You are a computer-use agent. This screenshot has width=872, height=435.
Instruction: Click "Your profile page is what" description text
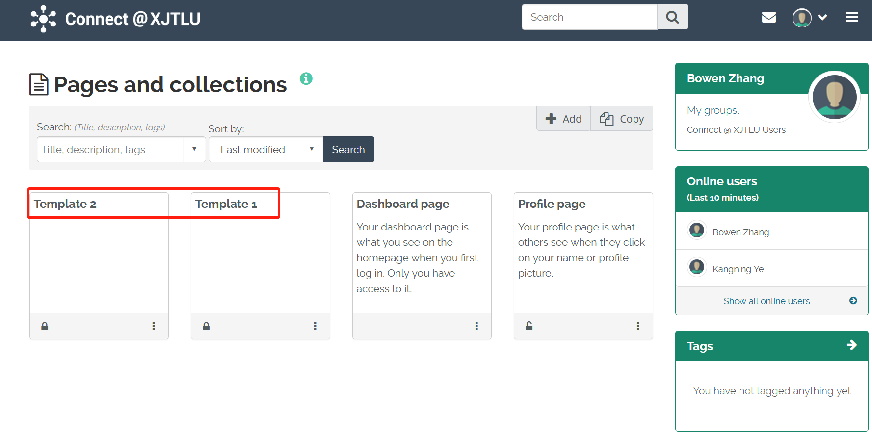(x=576, y=227)
